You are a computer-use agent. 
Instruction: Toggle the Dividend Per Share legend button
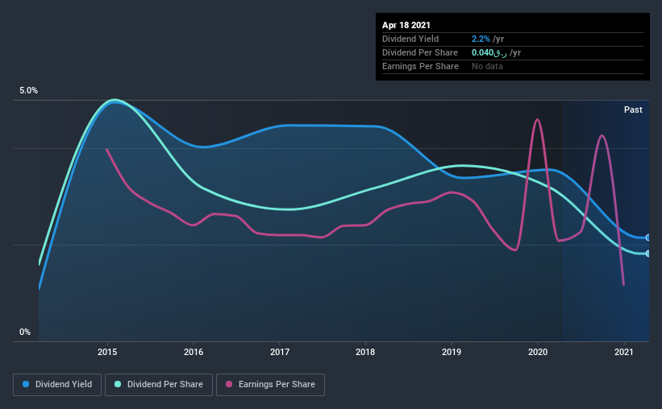159,385
